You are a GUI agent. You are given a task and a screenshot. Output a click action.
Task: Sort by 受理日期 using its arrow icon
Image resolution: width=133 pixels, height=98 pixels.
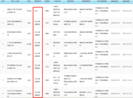(130, 2)
